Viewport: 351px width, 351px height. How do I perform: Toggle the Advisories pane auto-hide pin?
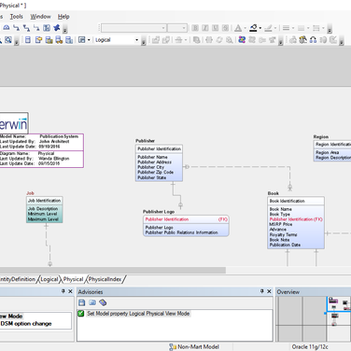coord(262,291)
